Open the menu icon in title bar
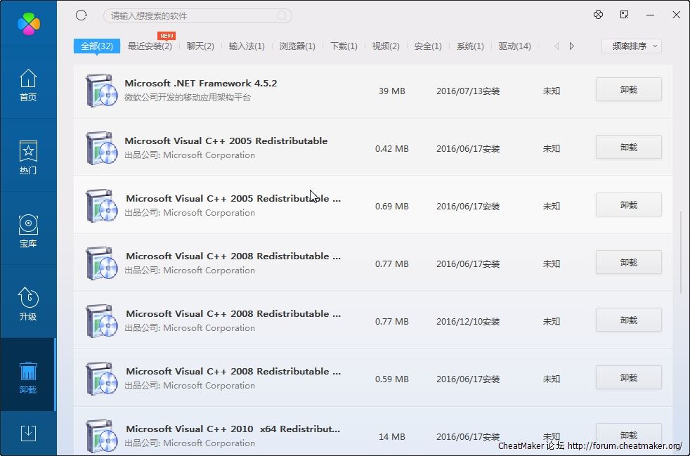Image resolution: width=690 pixels, height=456 pixels. [x=624, y=15]
